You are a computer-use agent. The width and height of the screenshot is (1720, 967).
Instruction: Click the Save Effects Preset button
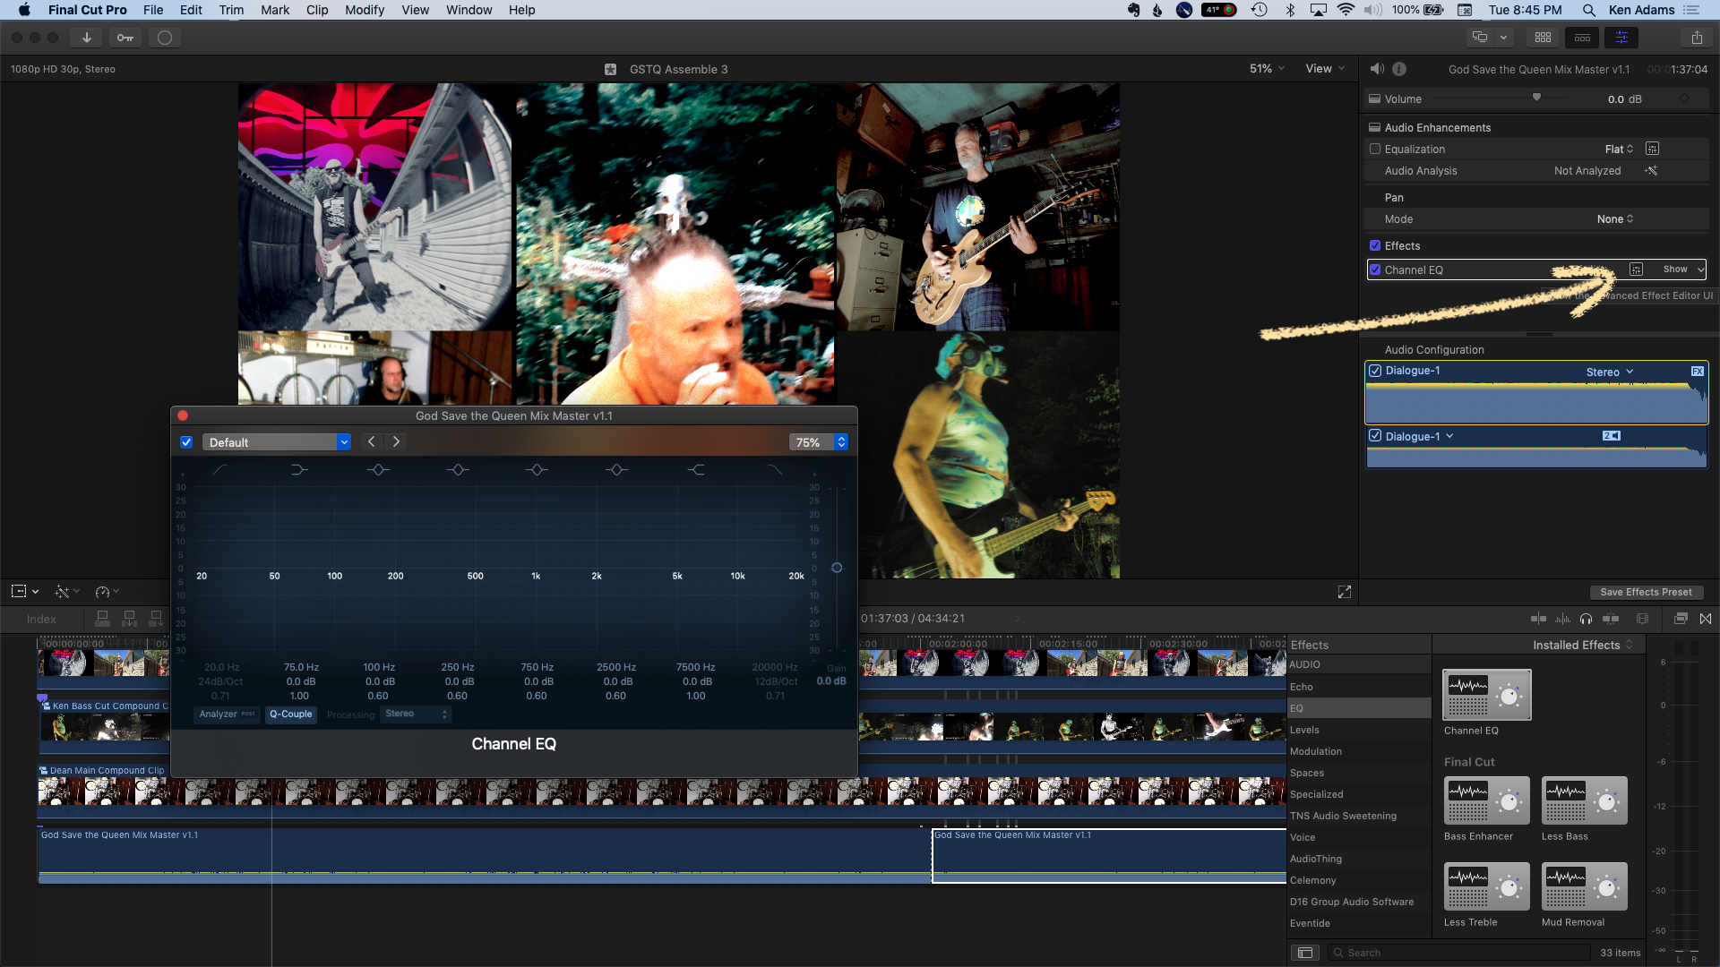pyautogui.click(x=1646, y=592)
